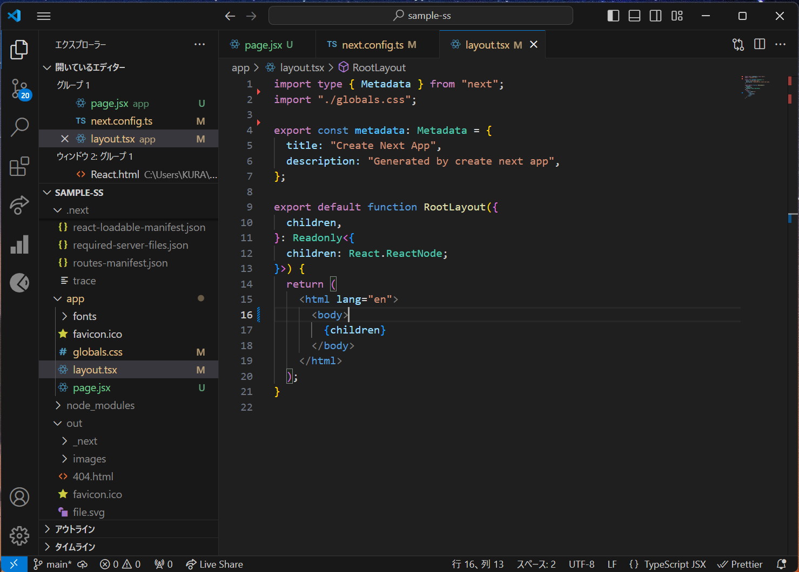
Task: Toggle the bottom panel
Action: coord(634,16)
